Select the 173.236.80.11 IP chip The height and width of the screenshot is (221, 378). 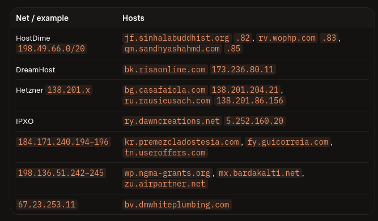243,70
